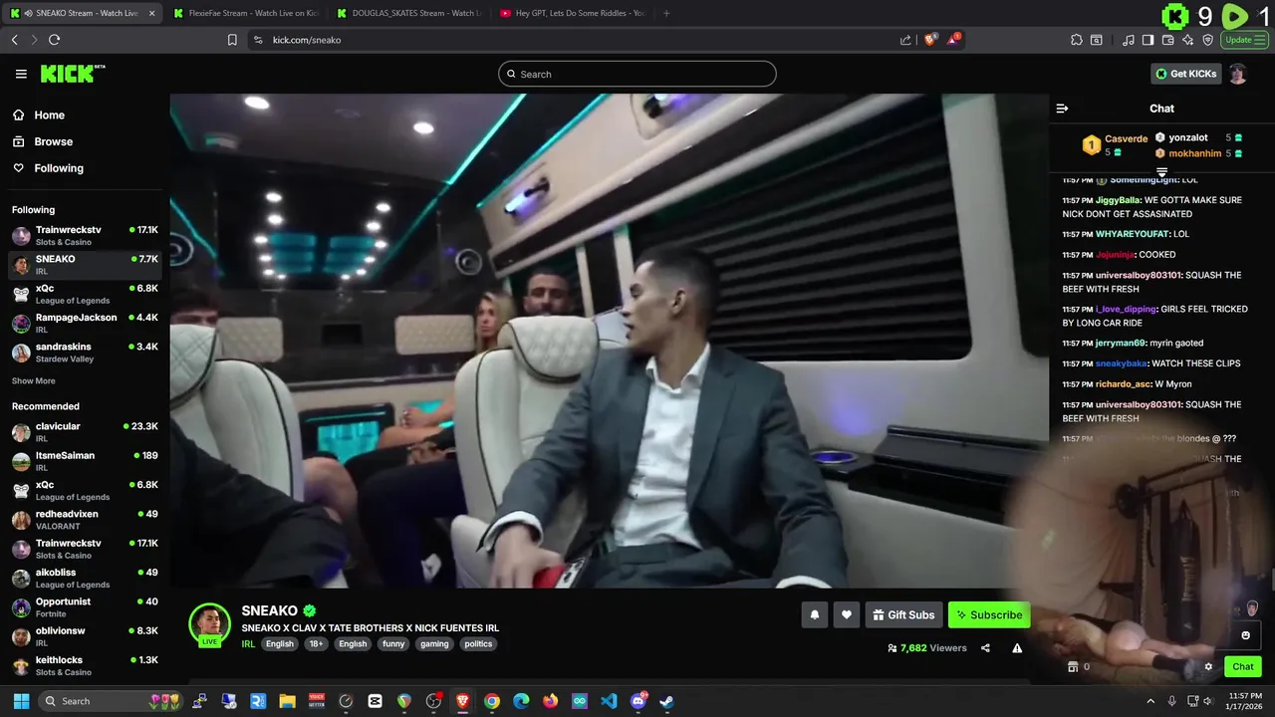
Task: Click the gaming tag
Action: coord(434,644)
